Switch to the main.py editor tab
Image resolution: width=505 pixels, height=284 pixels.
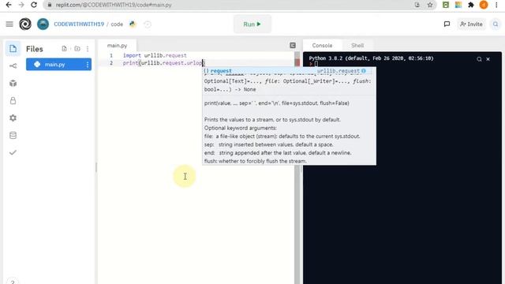pyautogui.click(x=118, y=46)
